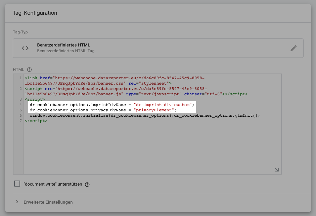Image resolution: width=316 pixels, height=216 pixels.
Task: Select the pencil icon to edit tag type
Action: (294, 48)
